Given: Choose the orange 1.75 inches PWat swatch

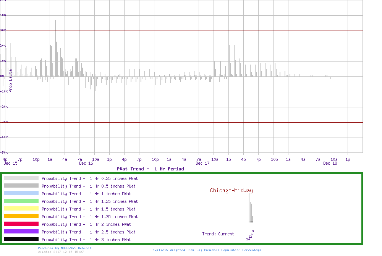Looking at the screenshot, I should click(x=21, y=216).
